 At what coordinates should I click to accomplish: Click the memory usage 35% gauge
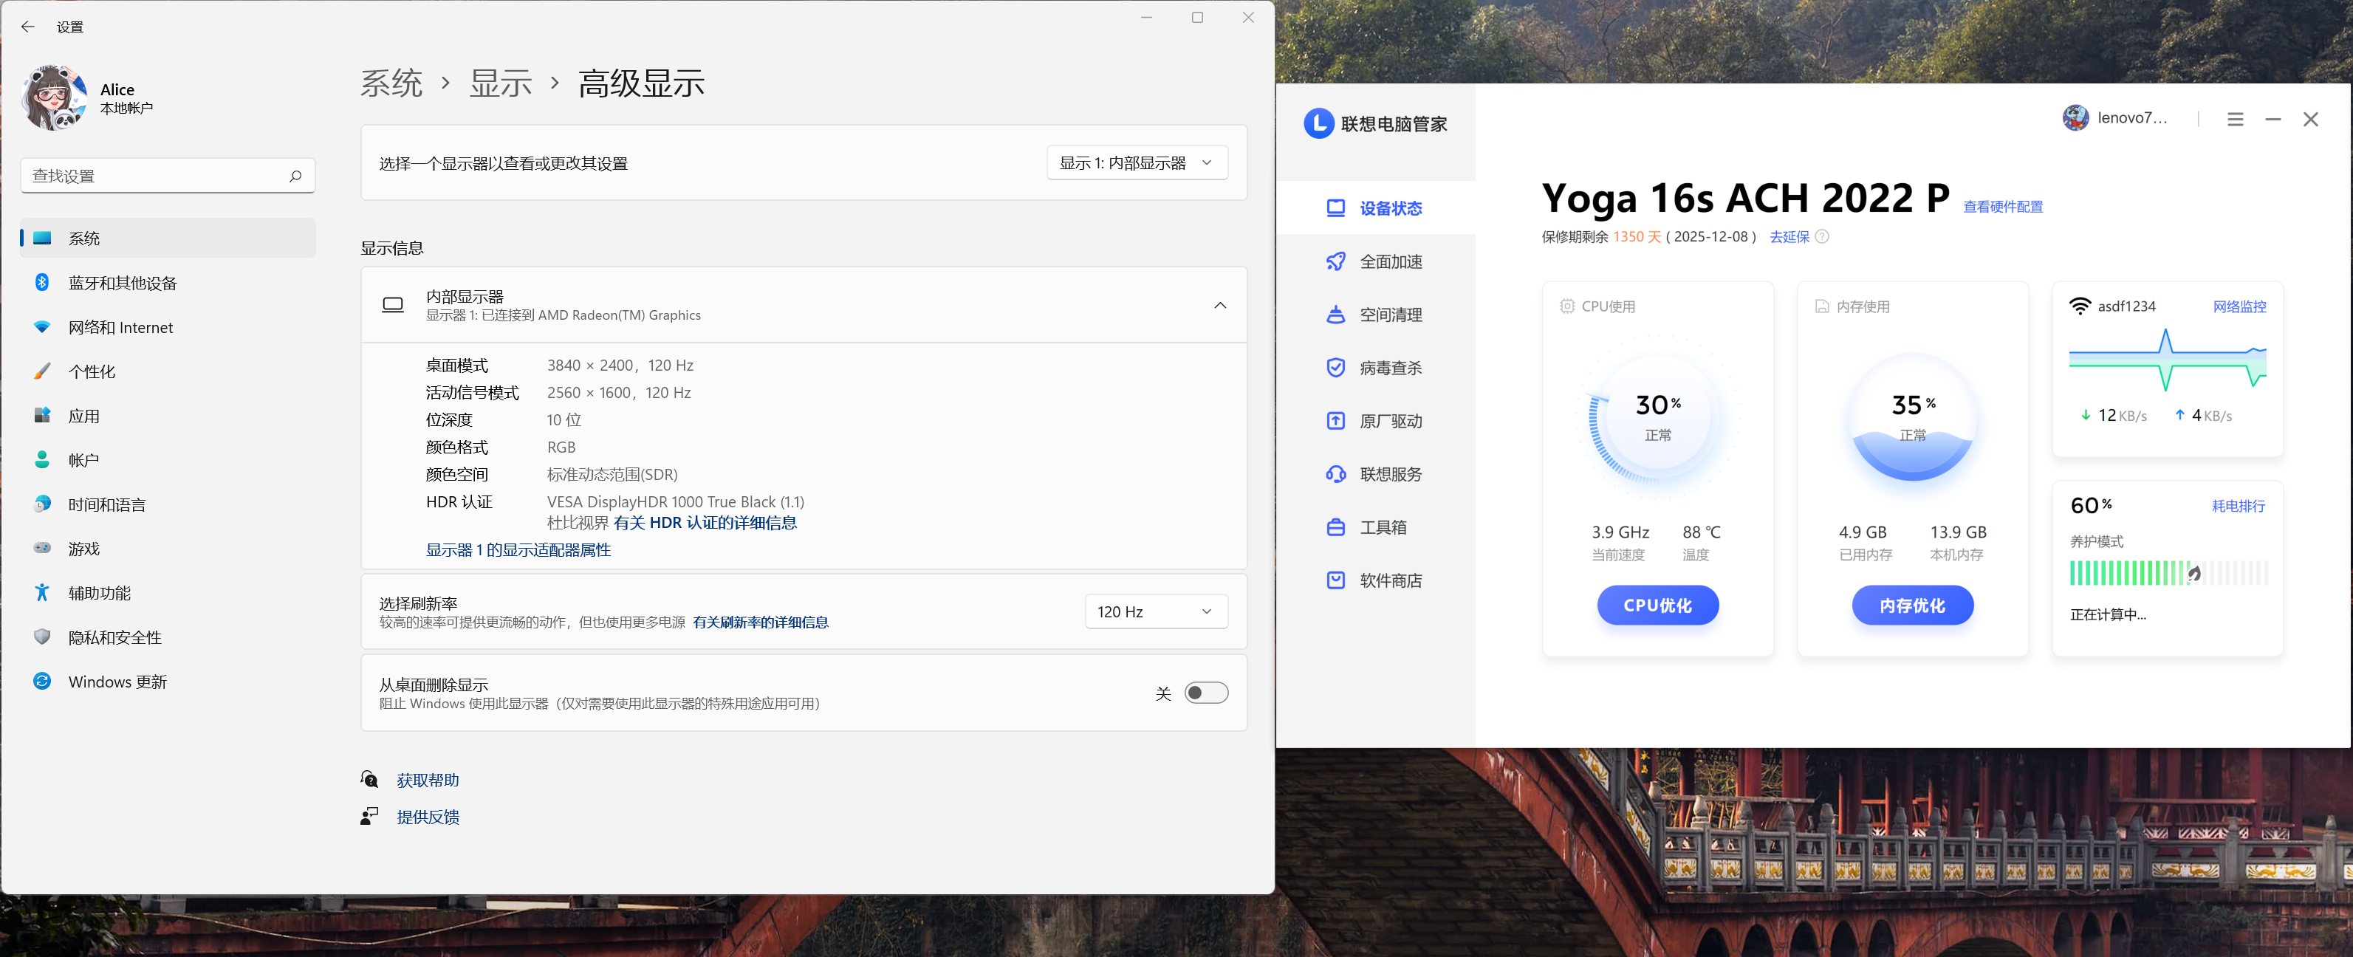pos(1912,417)
